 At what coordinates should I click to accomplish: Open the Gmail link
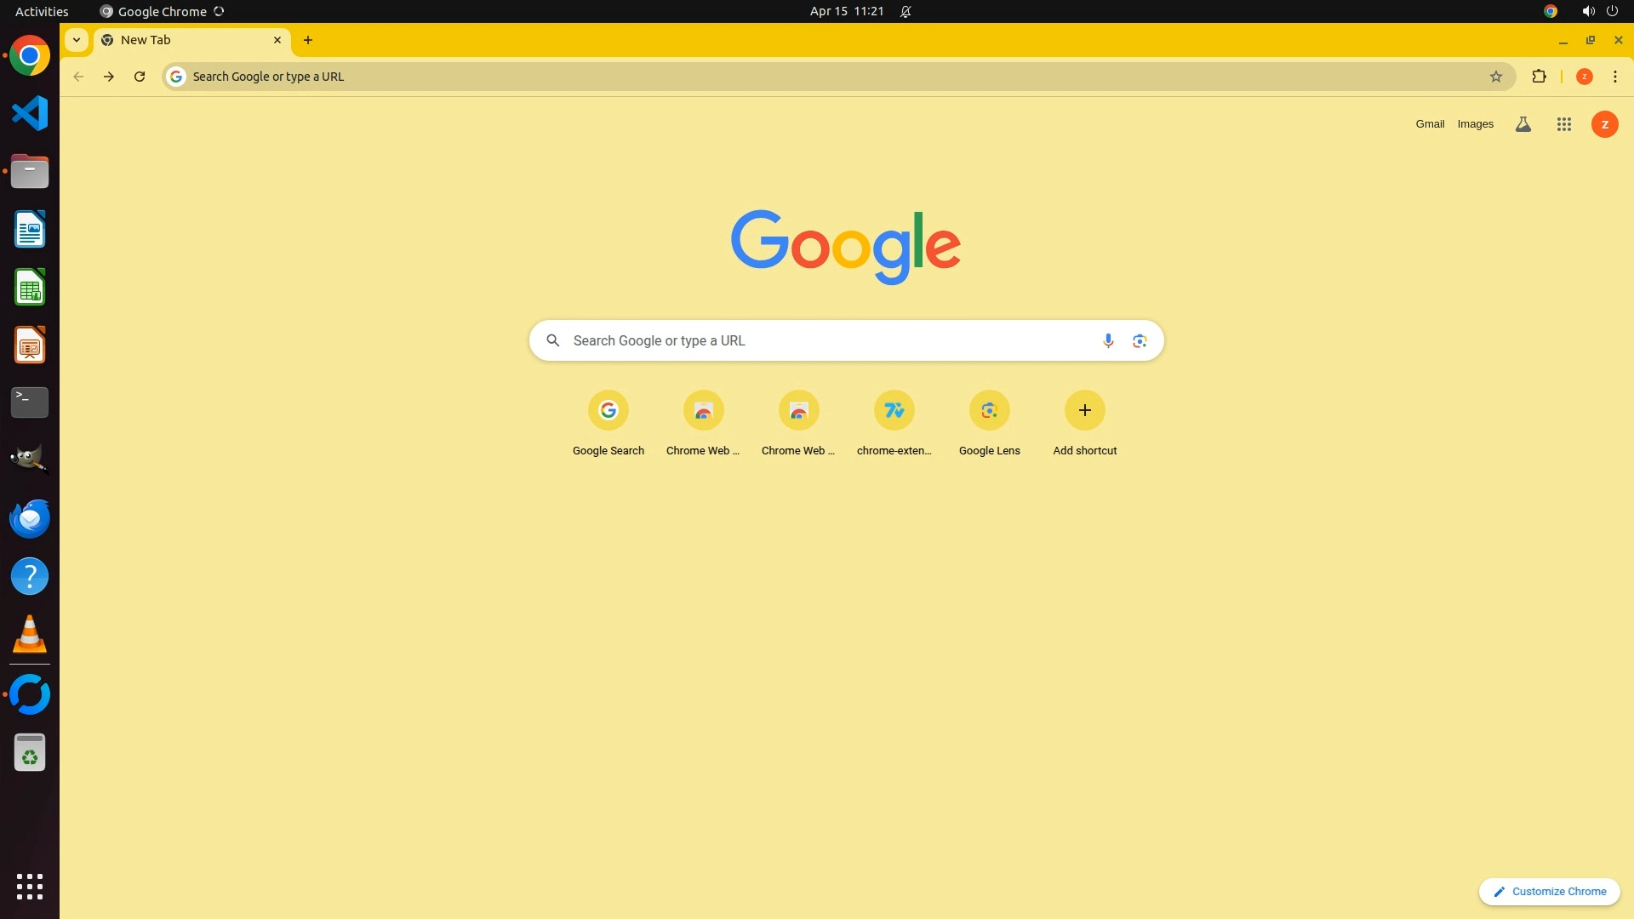[x=1430, y=124]
